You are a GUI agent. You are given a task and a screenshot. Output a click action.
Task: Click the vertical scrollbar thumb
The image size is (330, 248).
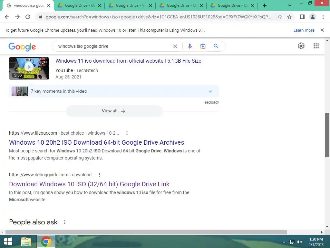(x=327, y=135)
